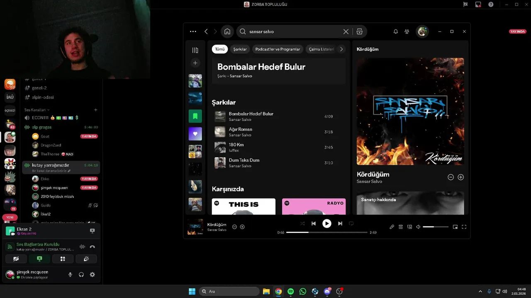The image size is (531, 298).
Task: Open connect to a device icon
Action: 409,227
